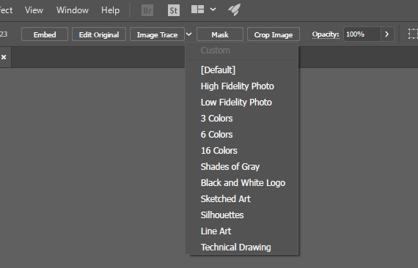Select the [Default] tracing preset

pos(242,70)
